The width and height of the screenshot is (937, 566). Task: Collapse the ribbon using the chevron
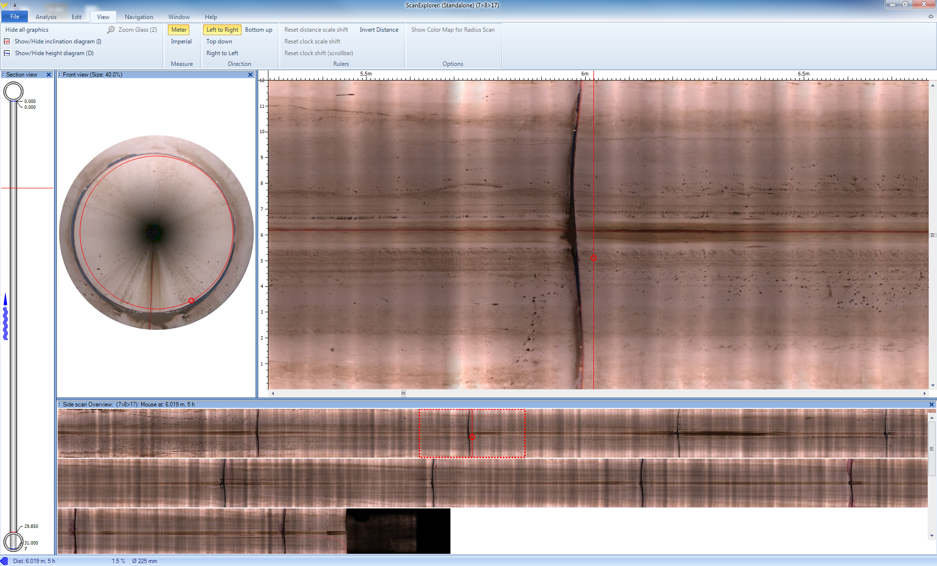[x=931, y=17]
